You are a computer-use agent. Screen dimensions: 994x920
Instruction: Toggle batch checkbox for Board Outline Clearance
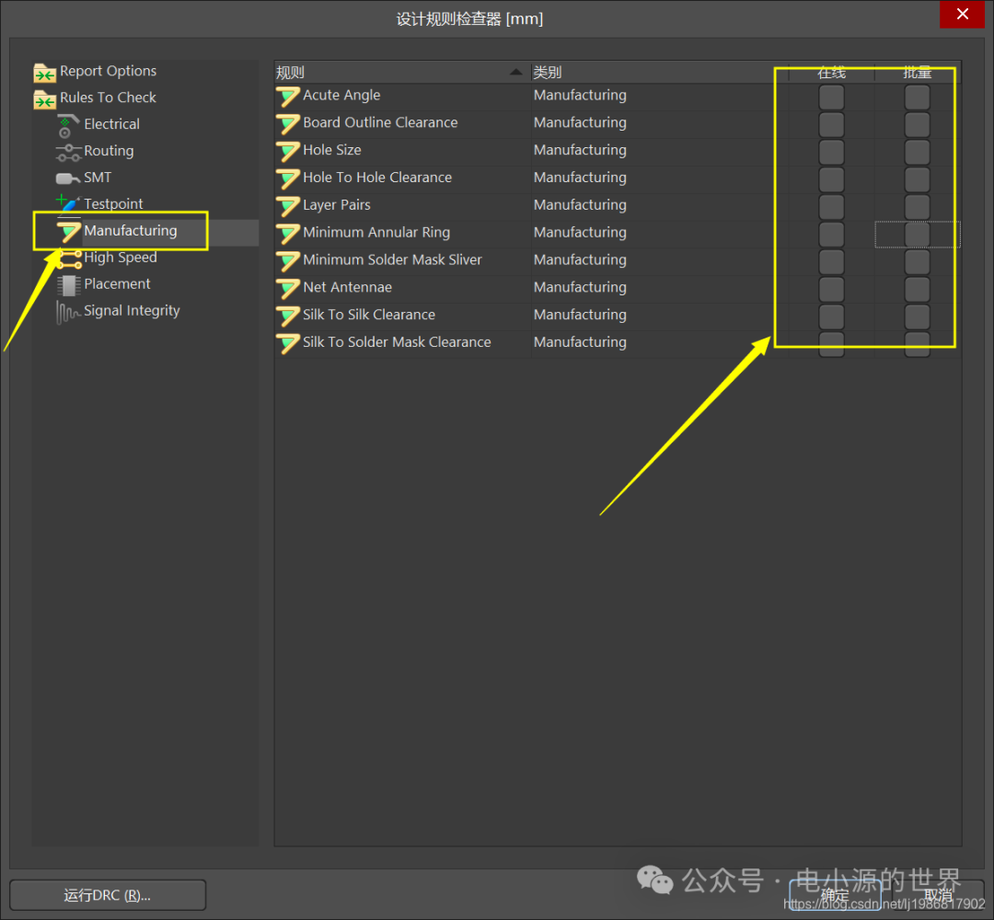(x=917, y=125)
